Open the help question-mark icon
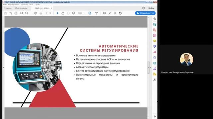 click(x=143, y=8)
